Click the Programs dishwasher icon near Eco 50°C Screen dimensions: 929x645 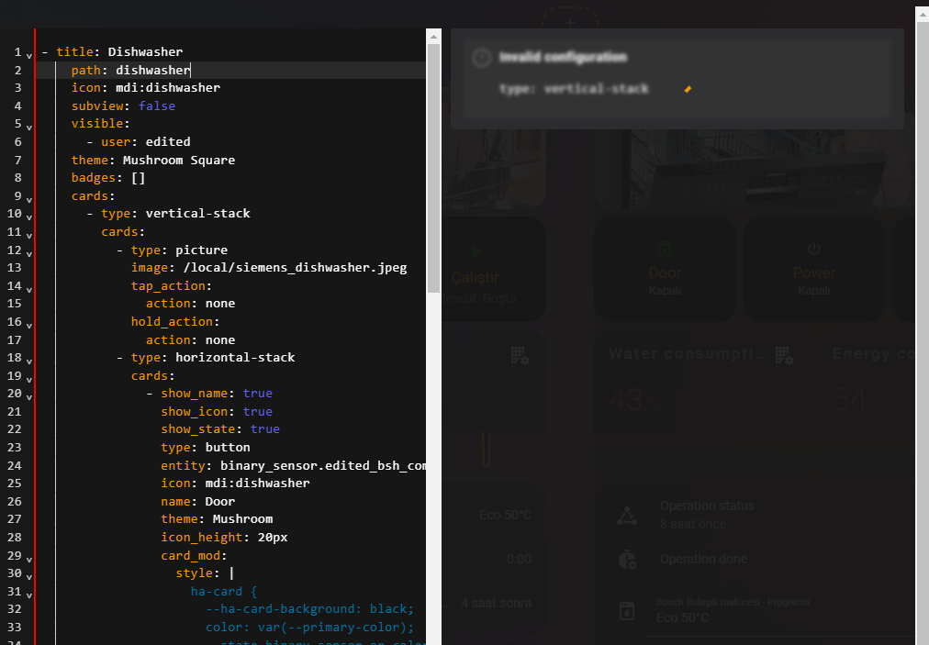(x=627, y=611)
